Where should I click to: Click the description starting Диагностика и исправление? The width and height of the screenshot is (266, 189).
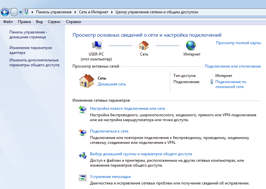point(170,183)
